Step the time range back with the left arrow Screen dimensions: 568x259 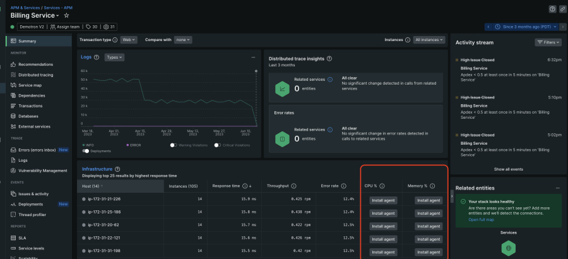[488, 27]
